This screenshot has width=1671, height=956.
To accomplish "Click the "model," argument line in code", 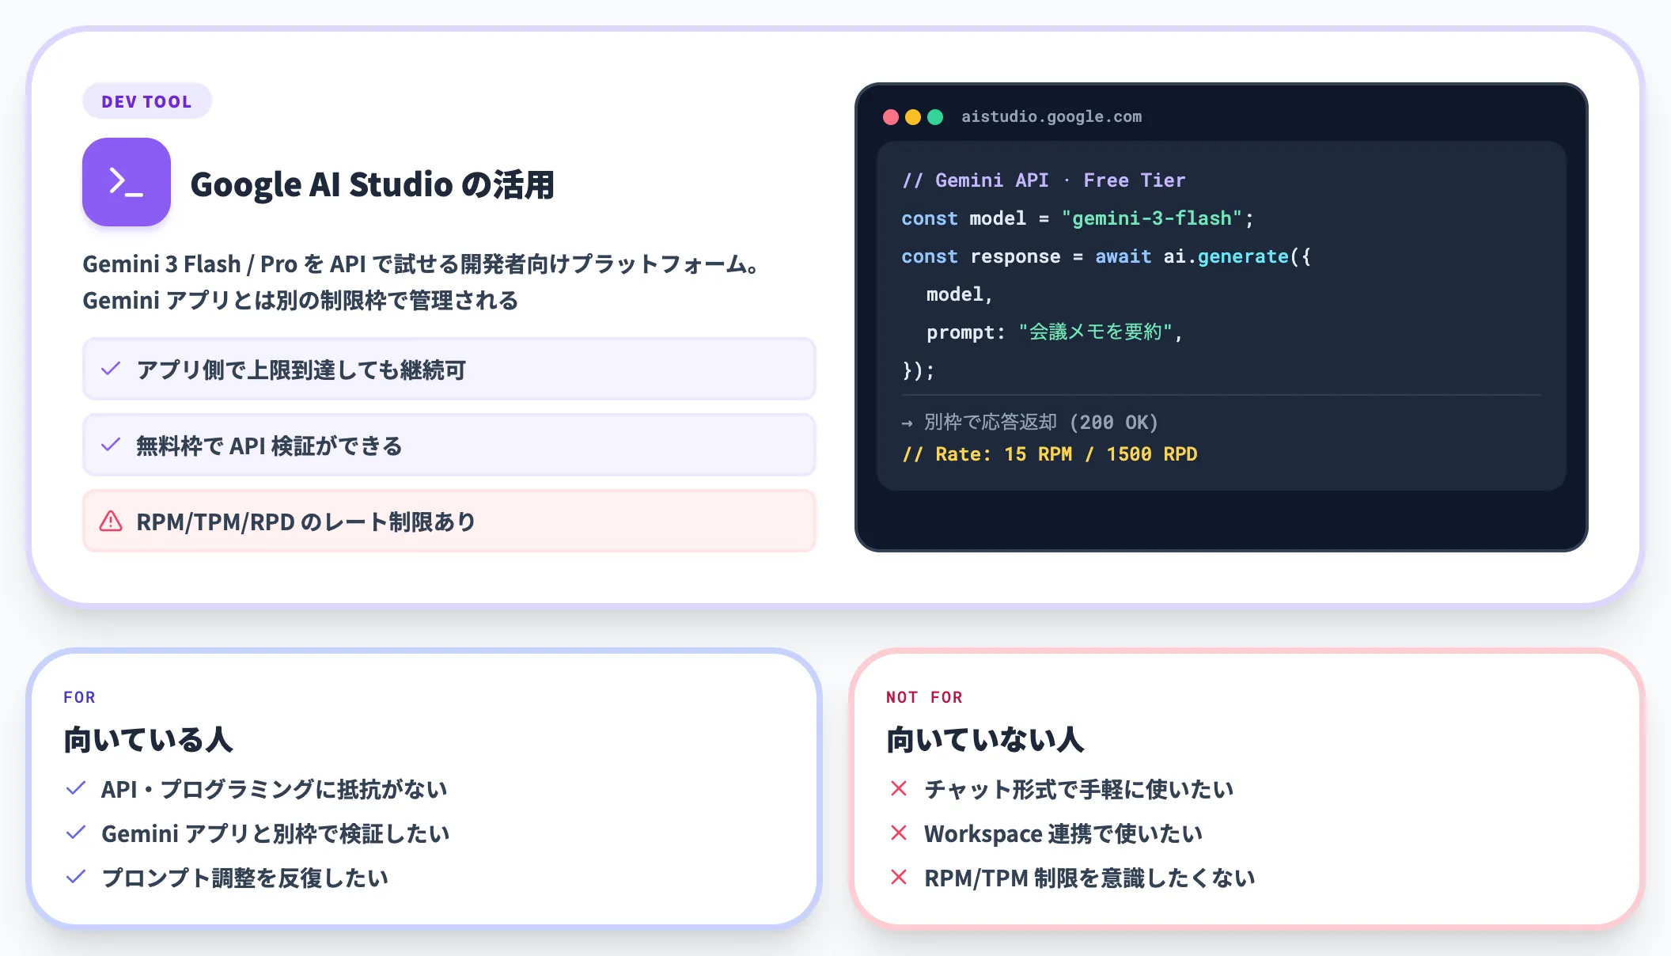I will pyautogui.click(x=960, y=294).
